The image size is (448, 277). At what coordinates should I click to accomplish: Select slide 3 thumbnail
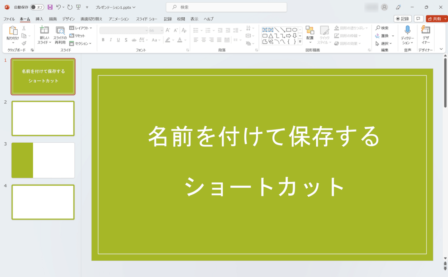pos(43,160)
